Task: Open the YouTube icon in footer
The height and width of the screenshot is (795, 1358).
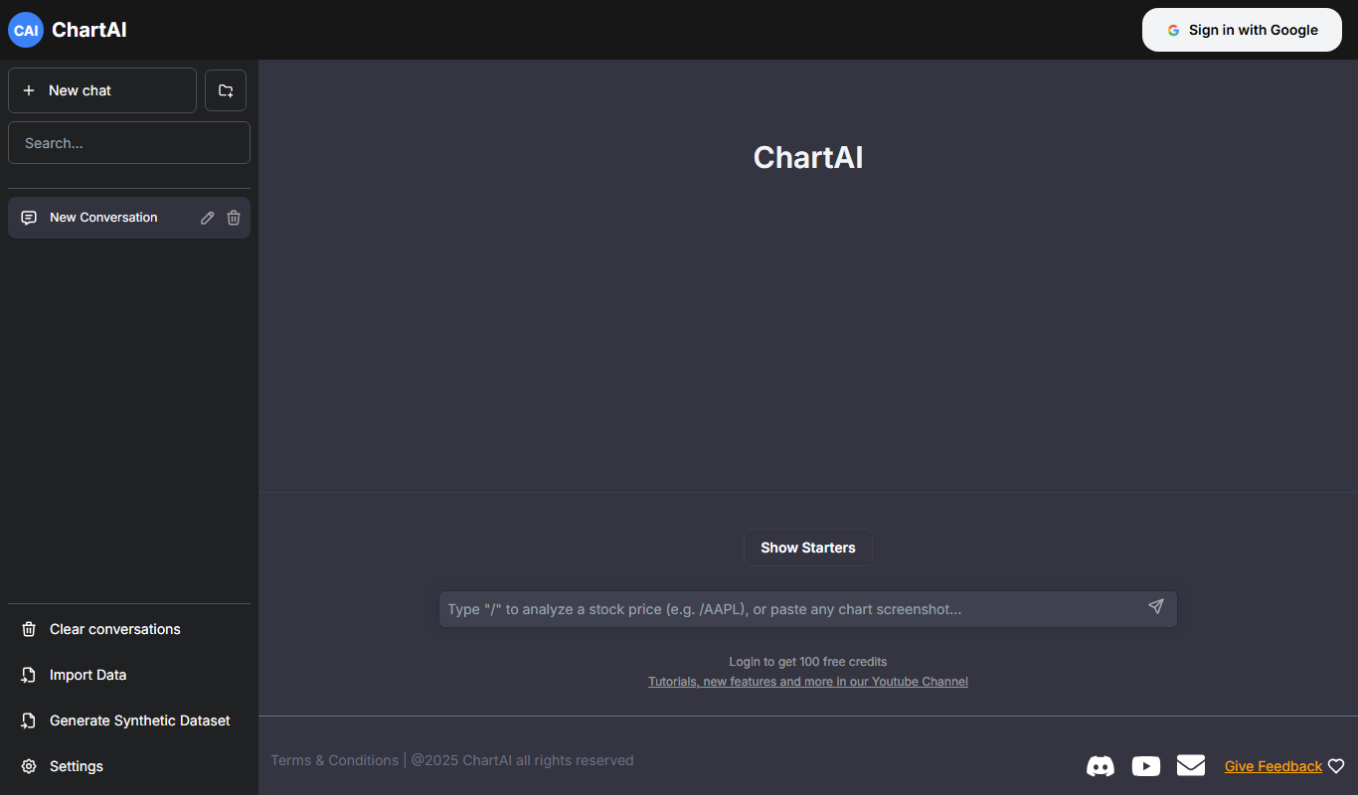Action: point(1146,766)
